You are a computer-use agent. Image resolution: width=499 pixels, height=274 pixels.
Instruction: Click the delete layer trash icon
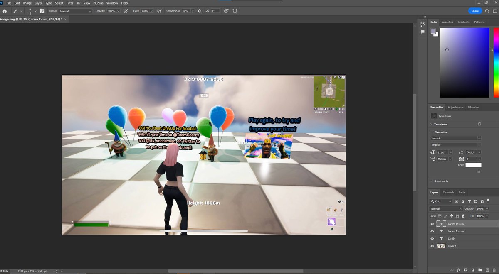494,270
